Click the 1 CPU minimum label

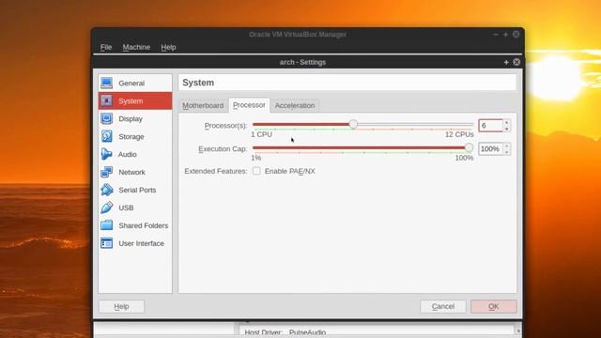coord(261,134)
